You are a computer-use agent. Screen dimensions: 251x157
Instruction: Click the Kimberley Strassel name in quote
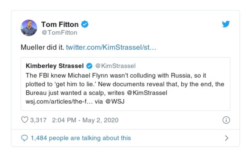tap(55, 66)
